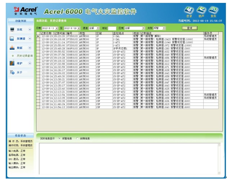Click the 数据 data icon in sidebar
The width and height of the screenshot is (227, 180).
point(12,48)
